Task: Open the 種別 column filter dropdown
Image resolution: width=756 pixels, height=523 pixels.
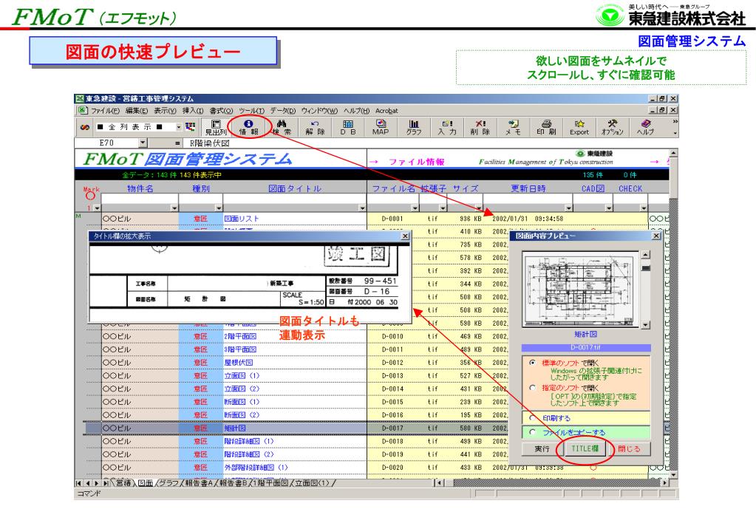Action: pos(219,208)
